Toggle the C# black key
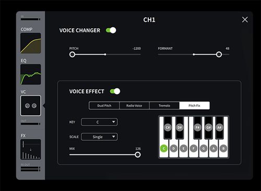Viewport: 261px width, 191px height. (168, 128)
